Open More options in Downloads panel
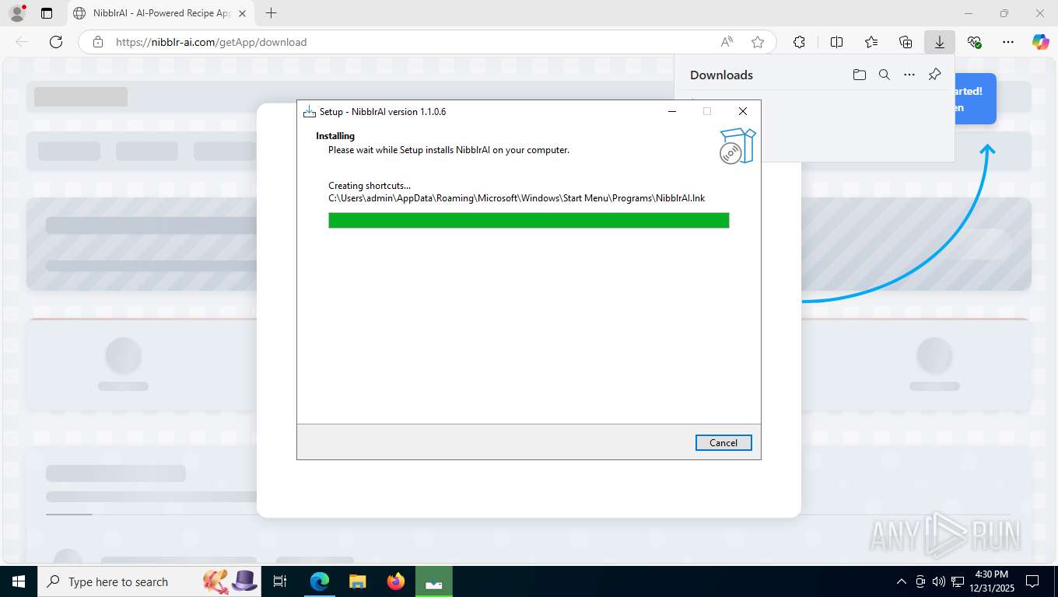The height and width of the screenshot is (597, 1058). tap(909, 75)
